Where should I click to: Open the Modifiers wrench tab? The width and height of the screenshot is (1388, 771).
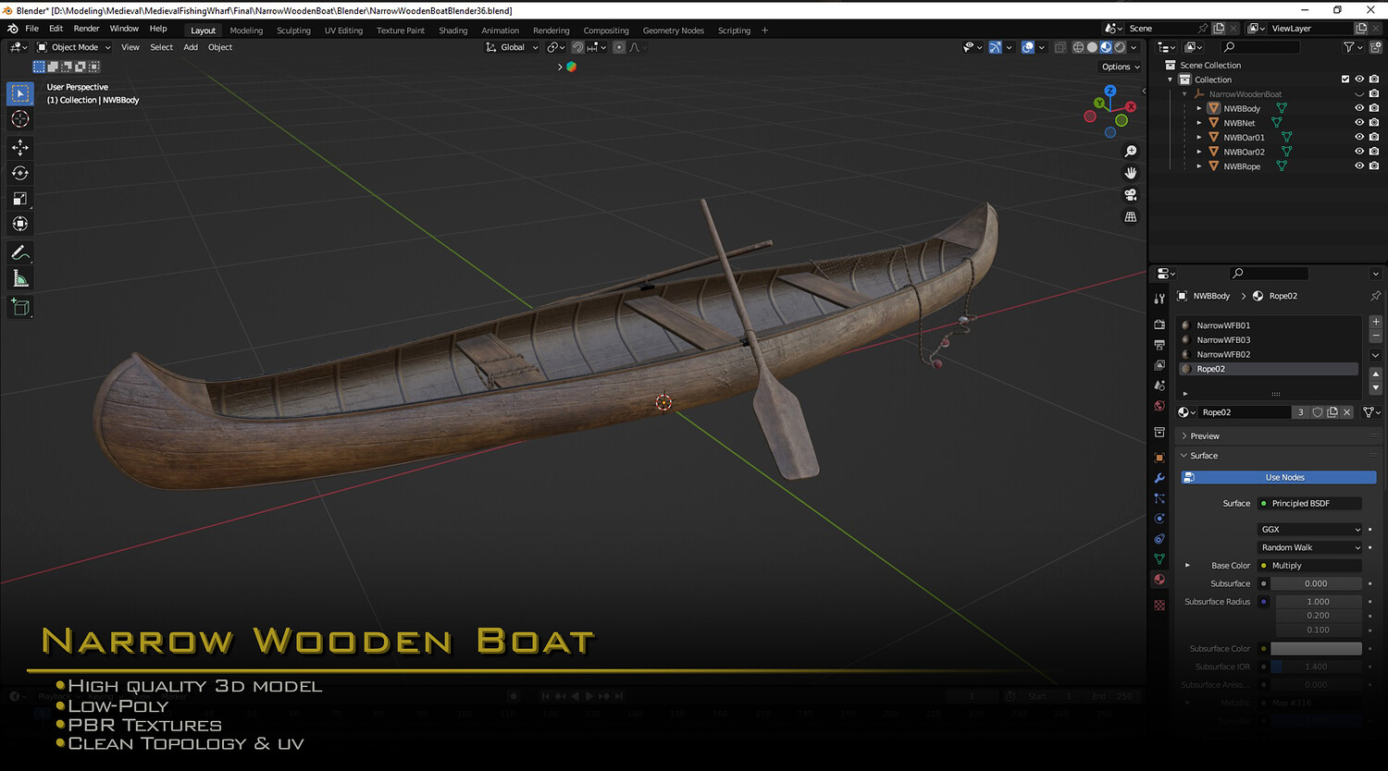1159,478
